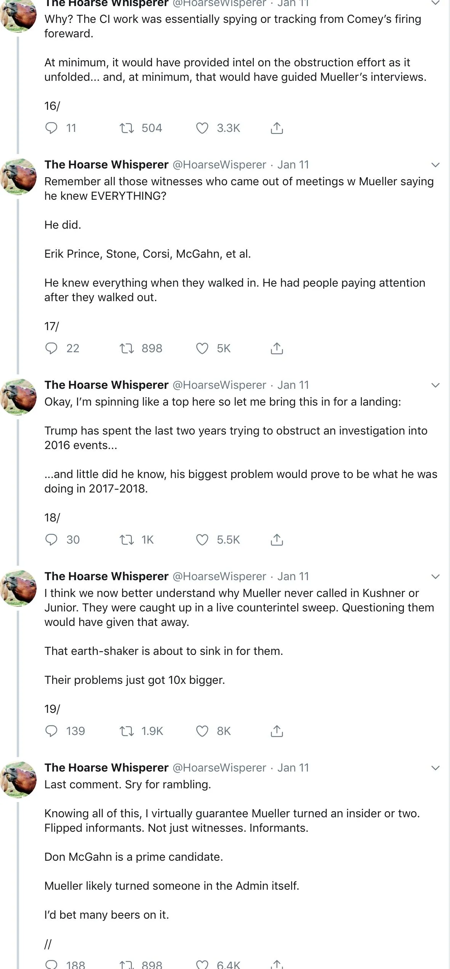The width and height of the screenshot is (450, 969).
Task: View horse avatar beside tweet 19/
Action: 18,589
